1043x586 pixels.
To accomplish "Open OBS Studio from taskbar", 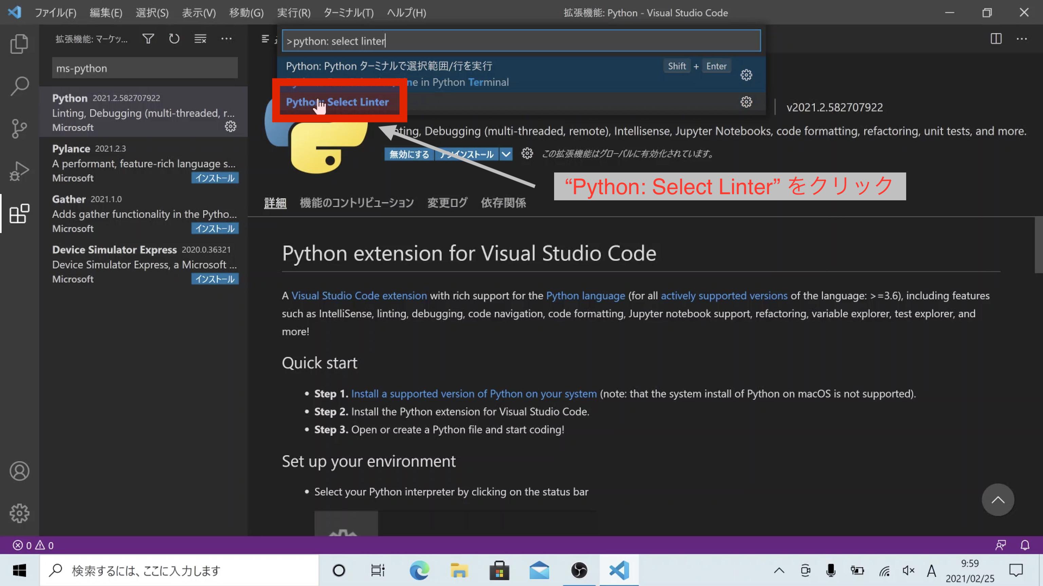I will coord(579,570).
